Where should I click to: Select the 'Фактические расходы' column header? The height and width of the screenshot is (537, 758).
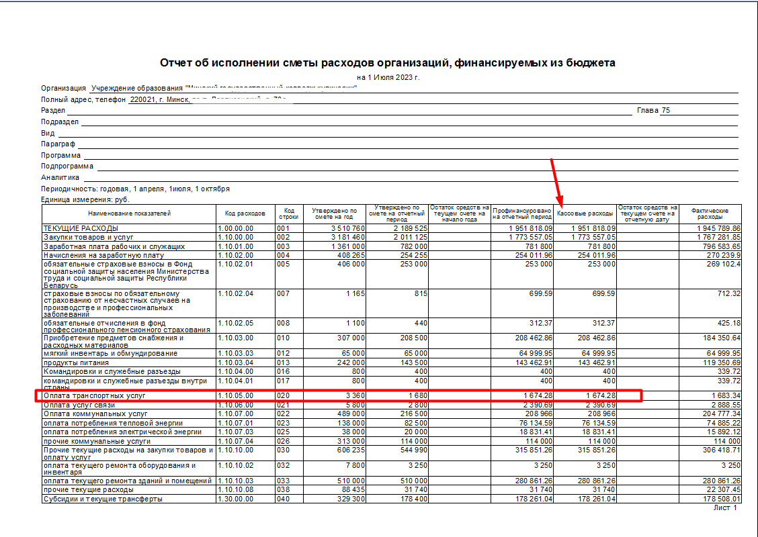click(x=713, y=213)
